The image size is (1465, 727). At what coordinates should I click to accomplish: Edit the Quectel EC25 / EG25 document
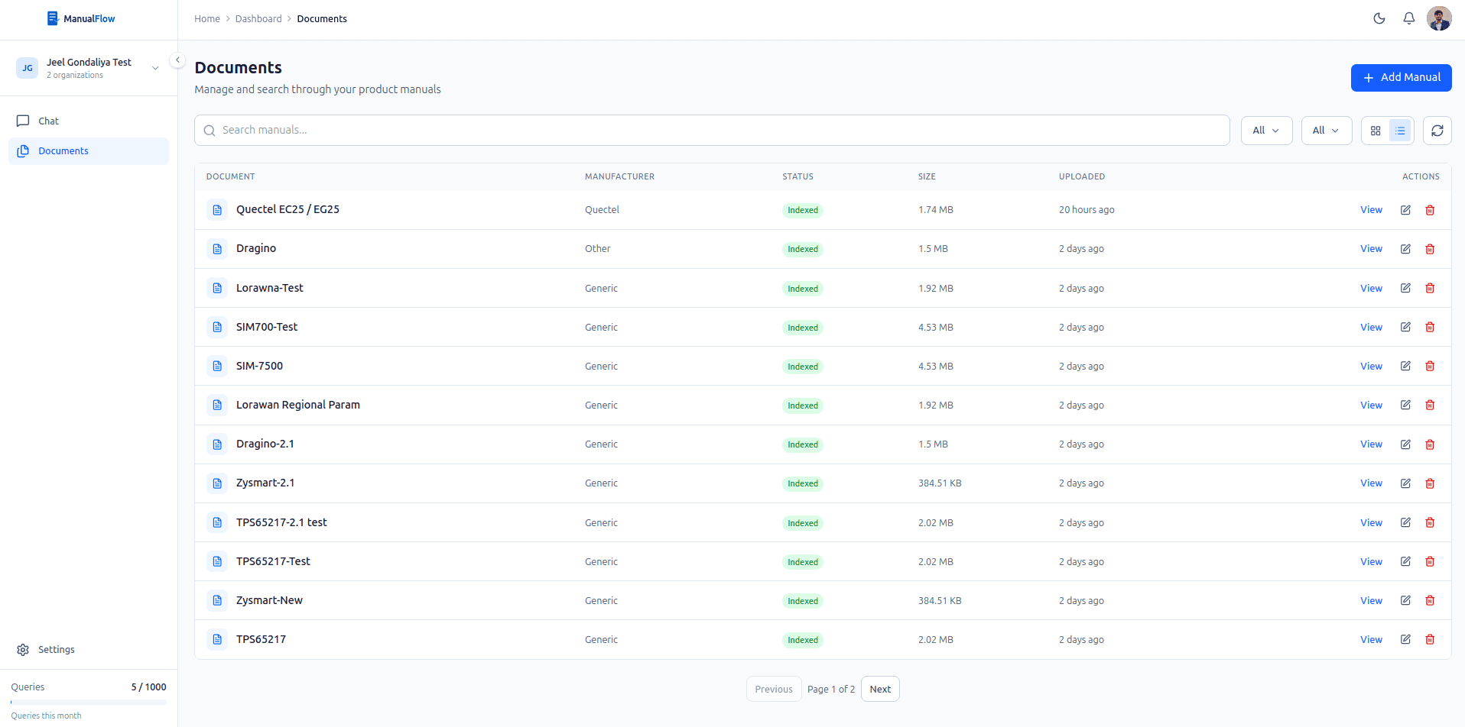point(1405,209)
